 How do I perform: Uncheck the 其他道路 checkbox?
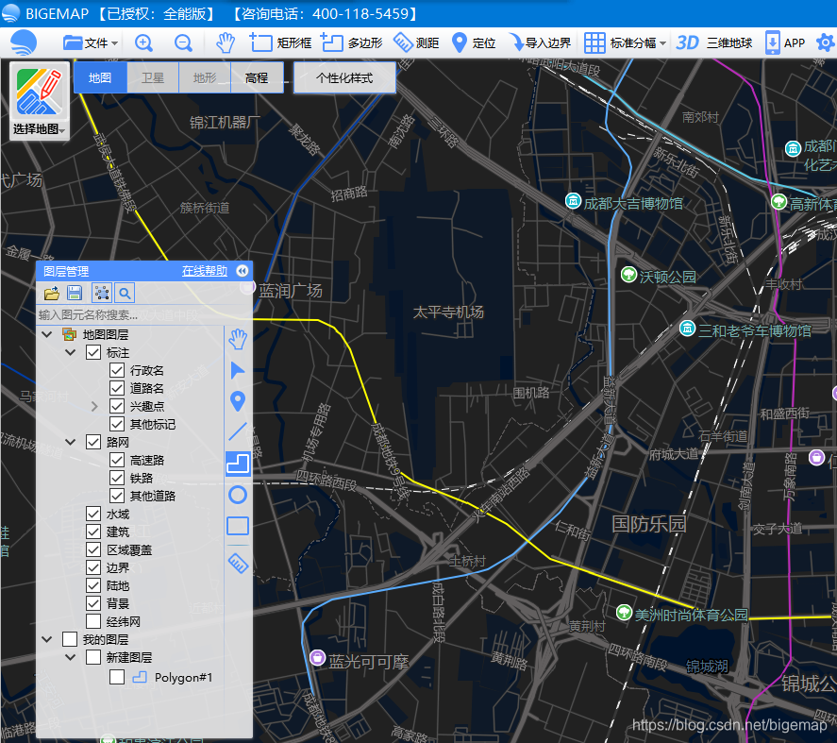click(x=117, y=496)
